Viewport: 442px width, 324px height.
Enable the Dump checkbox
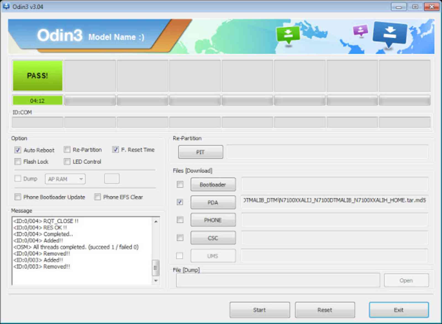coord(18,178)
